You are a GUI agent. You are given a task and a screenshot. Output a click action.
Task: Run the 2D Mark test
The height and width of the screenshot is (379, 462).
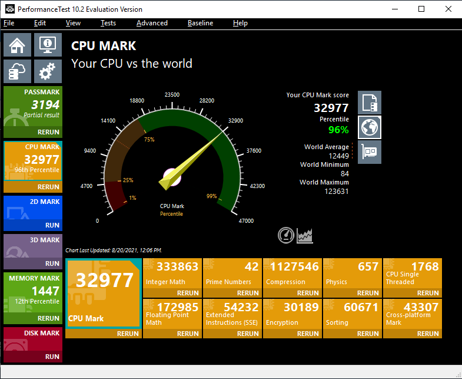pyautogui.click(x=33, y=225)
